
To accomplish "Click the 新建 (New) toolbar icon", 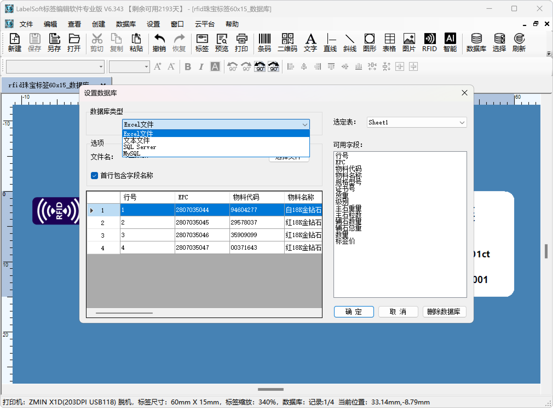I will click(x=15, y=42).
